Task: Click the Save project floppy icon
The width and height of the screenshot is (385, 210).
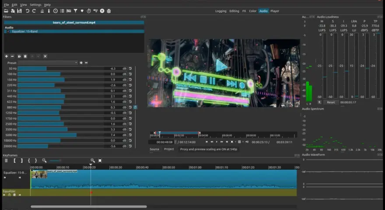Action: (x=19, y=11)
